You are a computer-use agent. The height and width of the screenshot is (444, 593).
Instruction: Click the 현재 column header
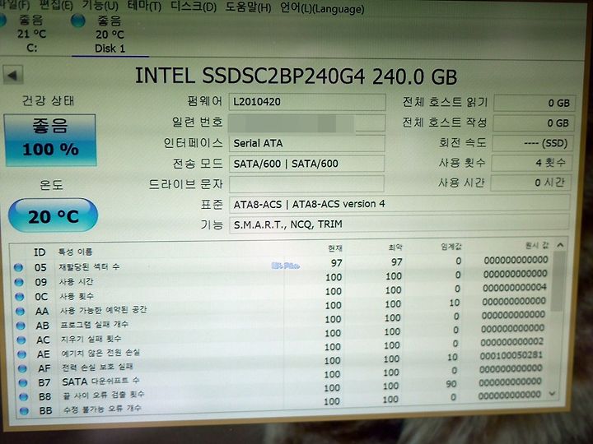(335, 248)
